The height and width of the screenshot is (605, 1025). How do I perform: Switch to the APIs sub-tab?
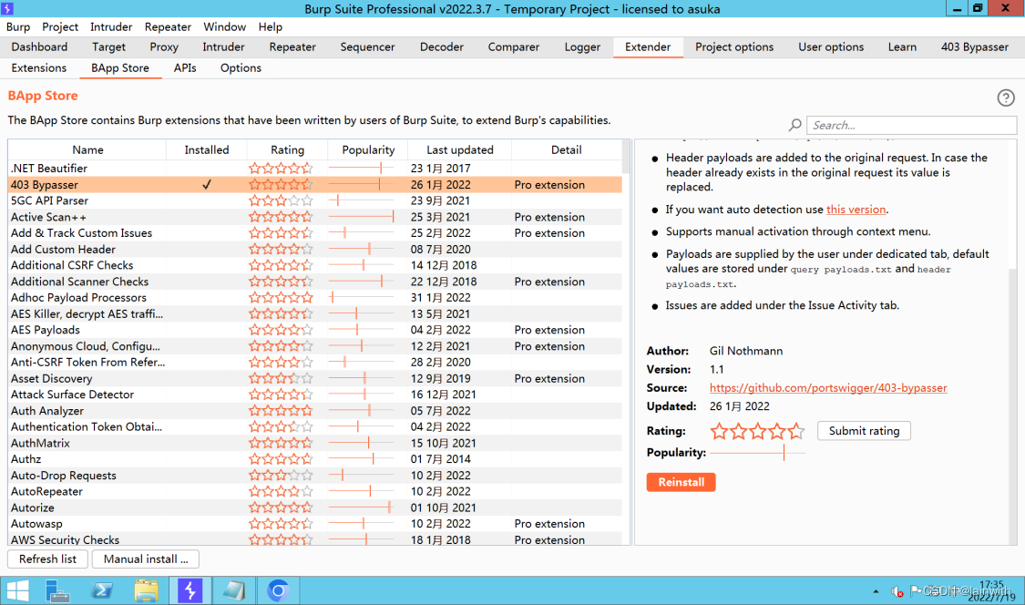(185, 68)
